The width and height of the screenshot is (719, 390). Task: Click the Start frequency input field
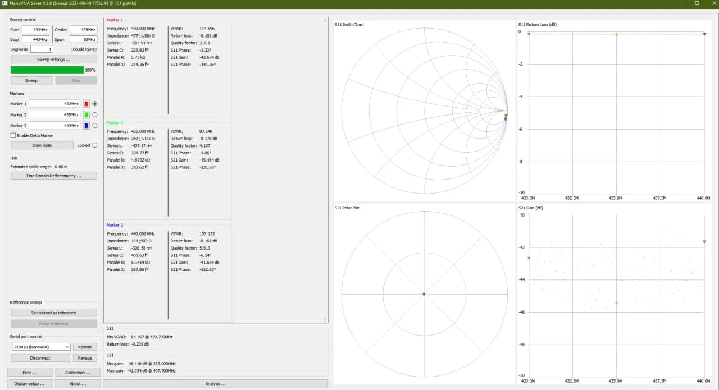click(x=36, y=30)
